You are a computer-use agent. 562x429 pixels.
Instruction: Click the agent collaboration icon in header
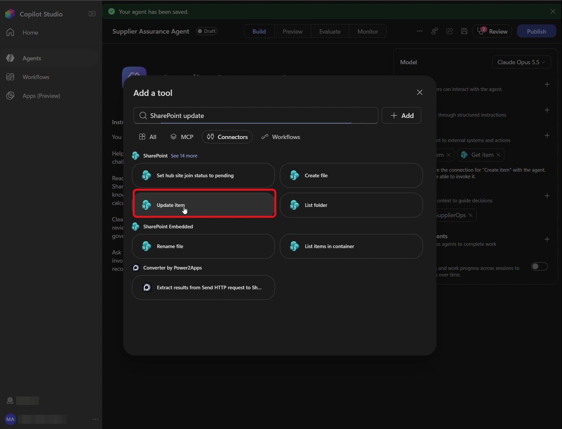(x=435, y=31)
